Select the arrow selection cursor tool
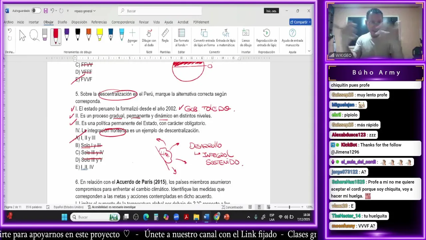The height and width of the screenshot is (240, 426). pyautogui.click(x=22, y=35)
